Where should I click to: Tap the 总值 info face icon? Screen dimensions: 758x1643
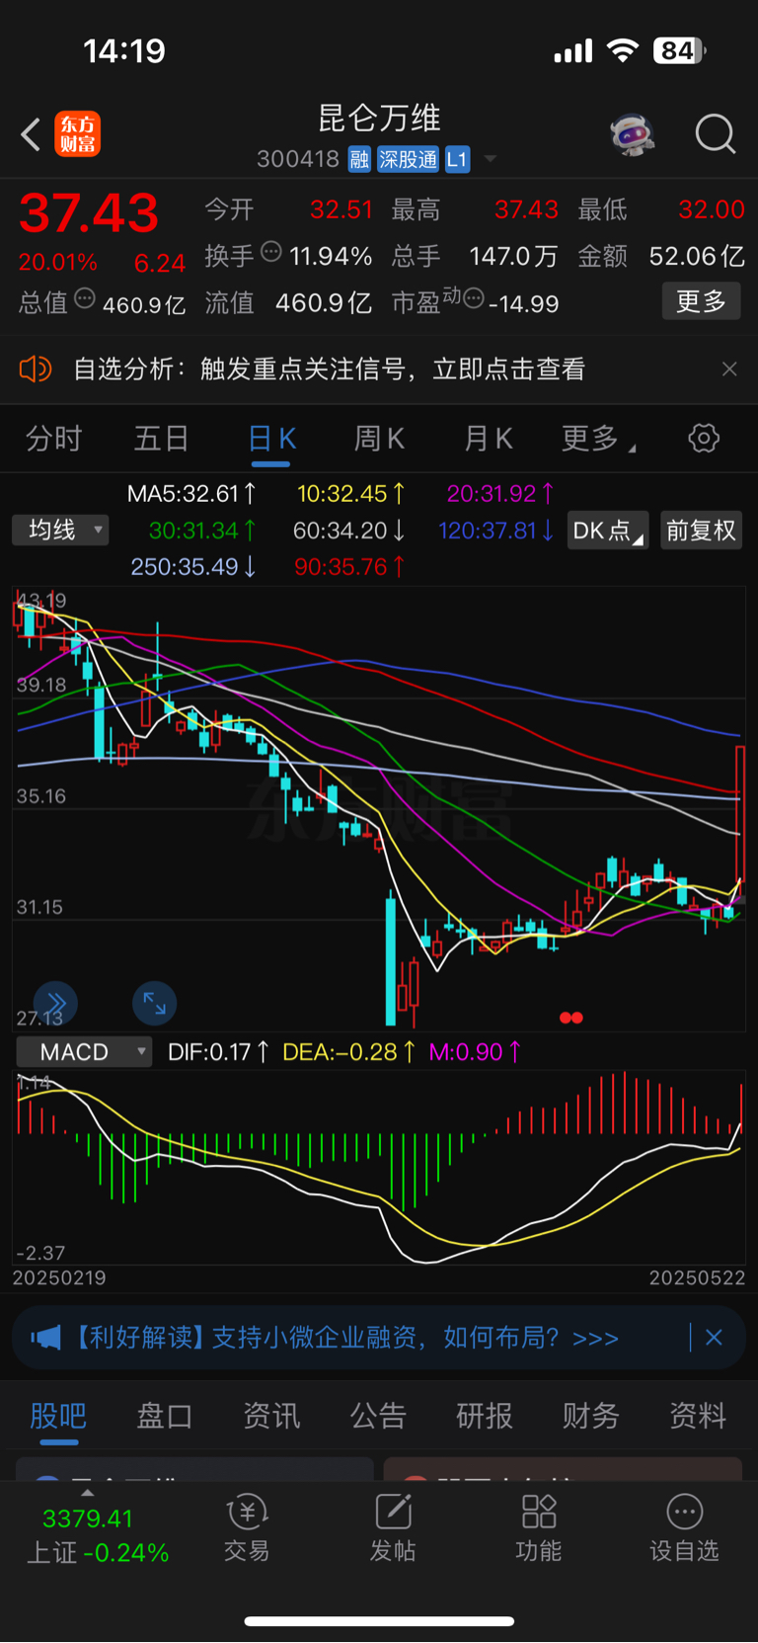tap(85, 298)
